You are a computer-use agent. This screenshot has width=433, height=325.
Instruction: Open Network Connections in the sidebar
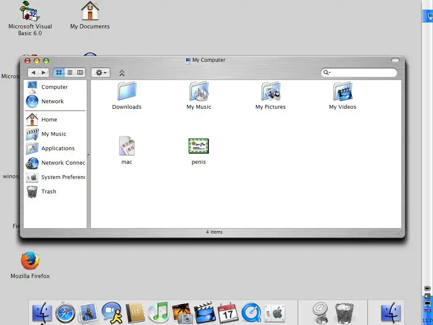tap(55, 162)
